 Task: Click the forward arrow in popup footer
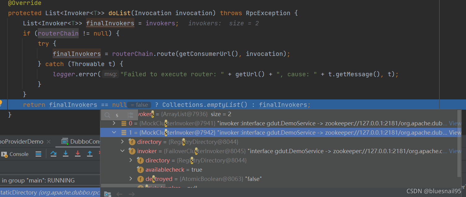[x=132, y=194]
